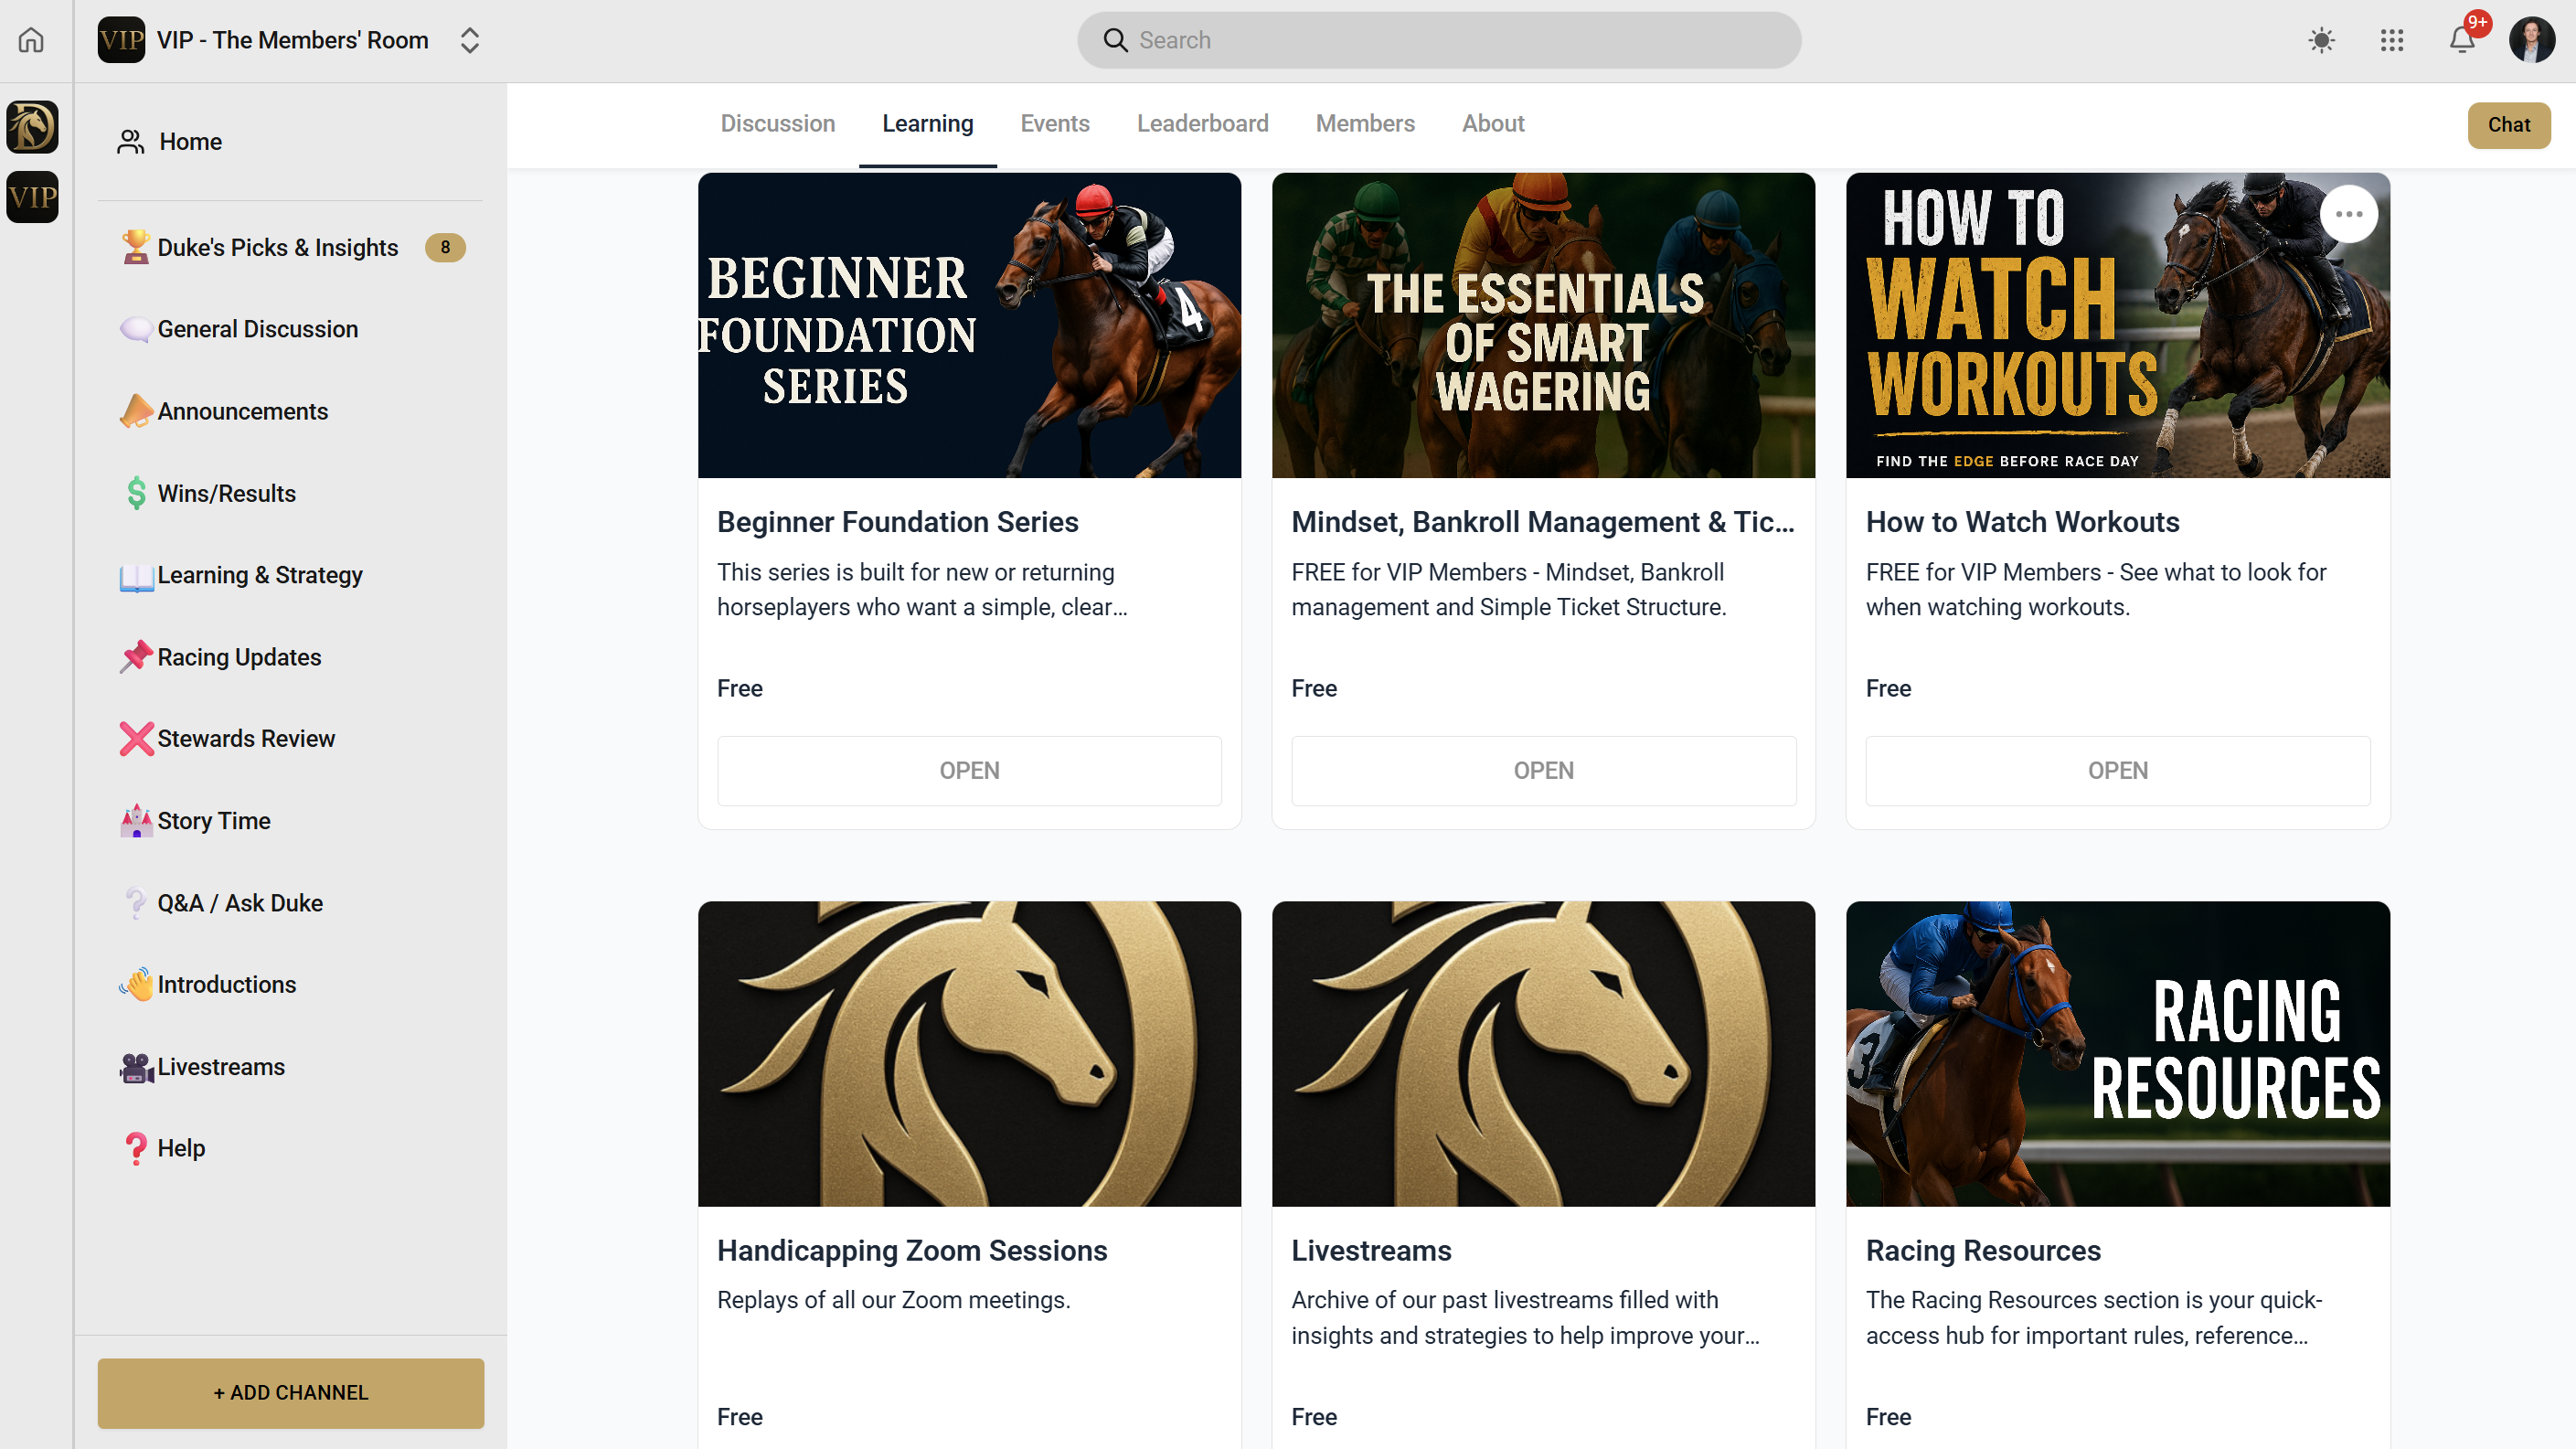Click the trophy icon for Duke's Picks

pyautogui.click(x=135, y=247)
